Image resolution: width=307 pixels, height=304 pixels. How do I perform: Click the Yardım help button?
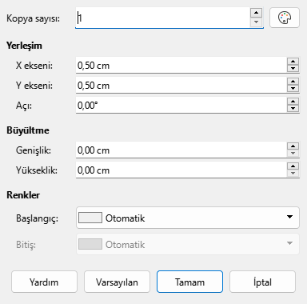coord(44,282)
